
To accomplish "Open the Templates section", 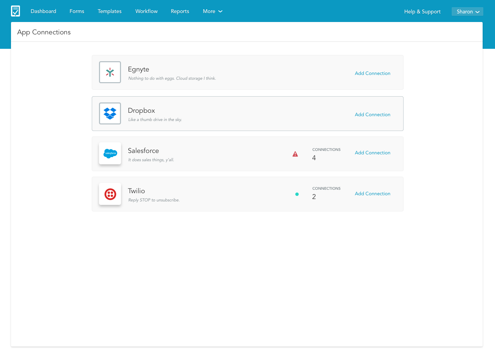I will (x=109, y=11).
